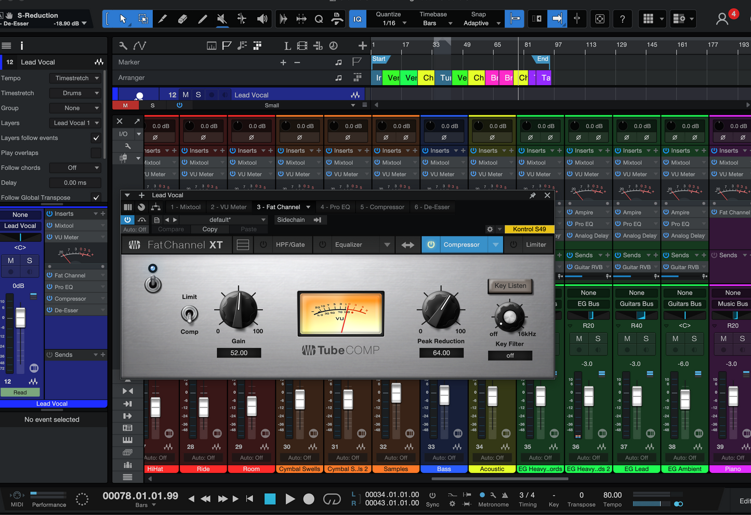
Task: Switch to 6 - De-Esser tab
Action: [x=432, y=207]
